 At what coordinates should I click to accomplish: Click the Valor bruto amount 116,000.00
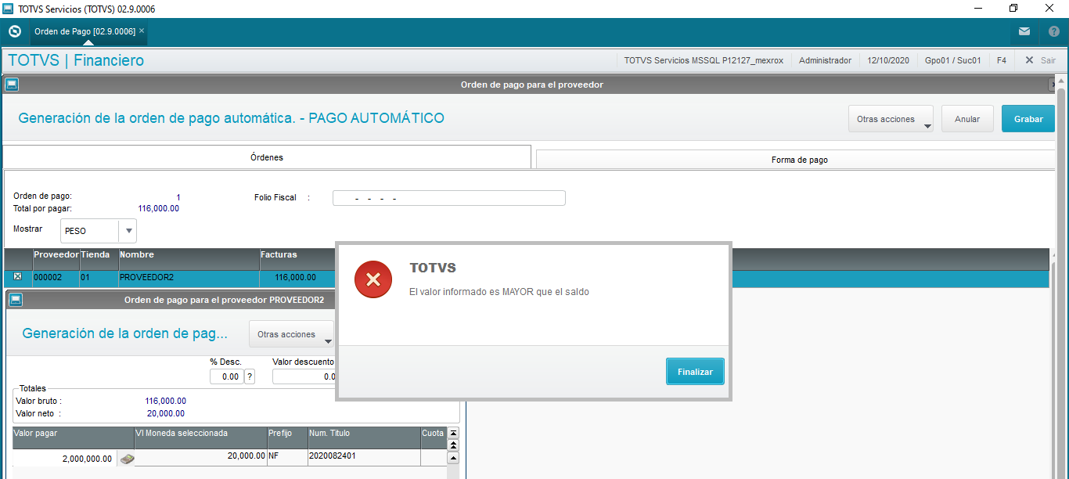tap(165, 401)
